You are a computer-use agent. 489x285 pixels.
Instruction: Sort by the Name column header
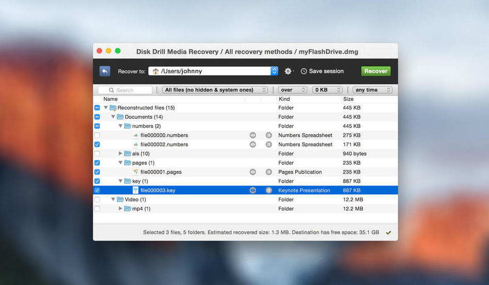click(110, 99)
